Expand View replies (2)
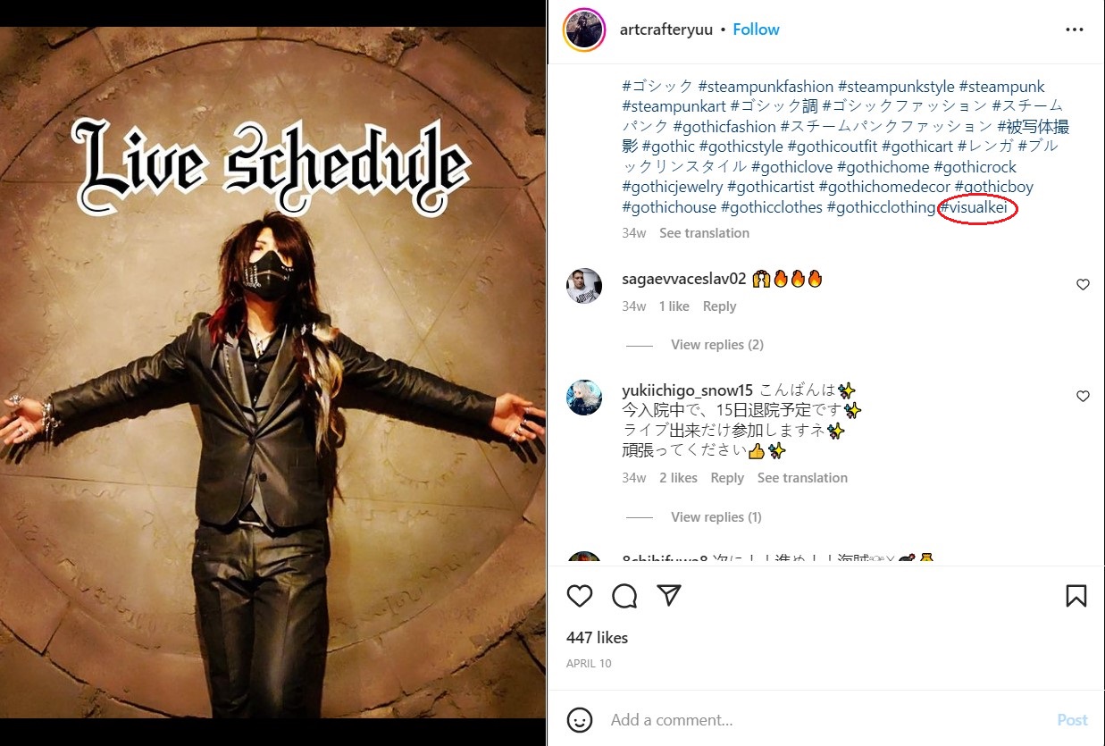 [x=717, y=345]
